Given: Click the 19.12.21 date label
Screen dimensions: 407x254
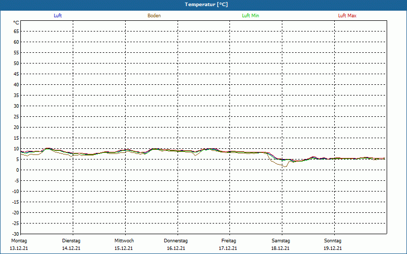Looking at the screenshot, I should click(x=333, y=248).
